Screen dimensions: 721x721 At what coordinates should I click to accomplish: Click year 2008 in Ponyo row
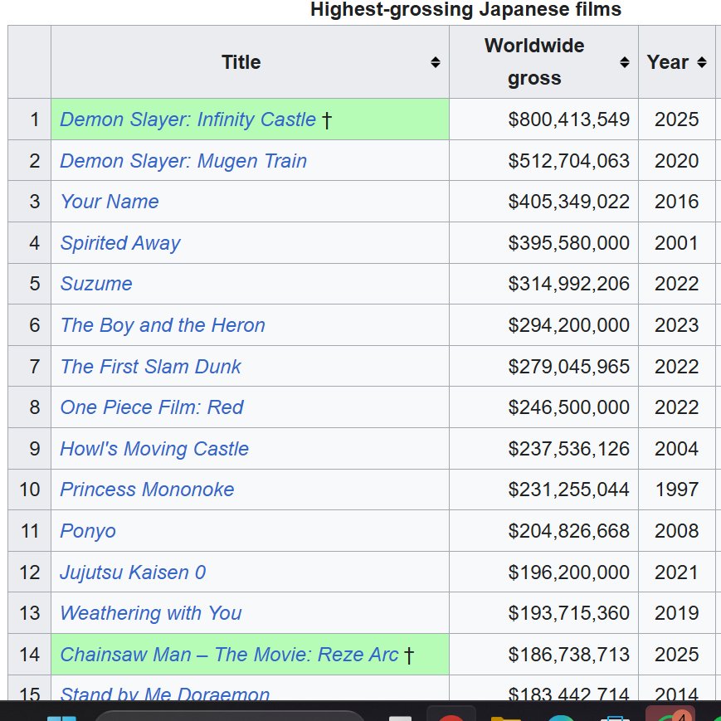pos(676,531)
